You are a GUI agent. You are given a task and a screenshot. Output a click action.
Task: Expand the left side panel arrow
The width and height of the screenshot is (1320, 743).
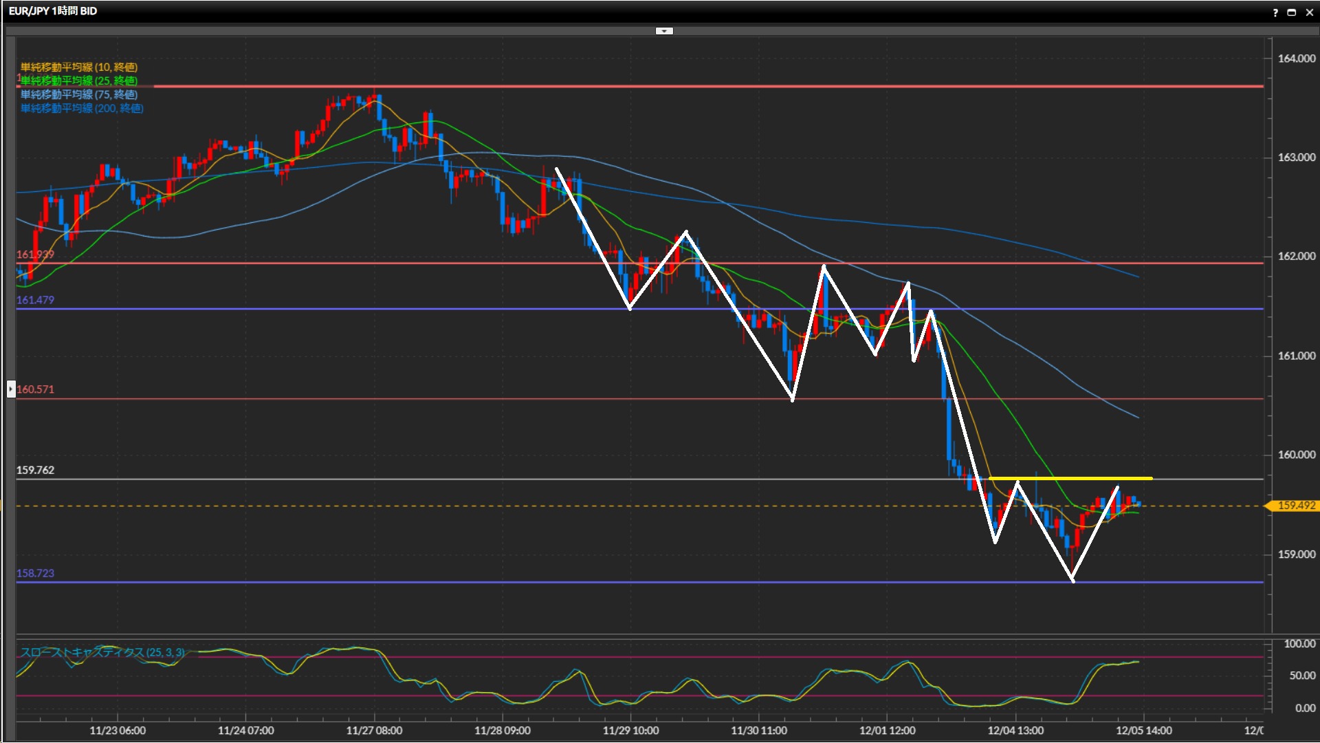pos(11,389)
